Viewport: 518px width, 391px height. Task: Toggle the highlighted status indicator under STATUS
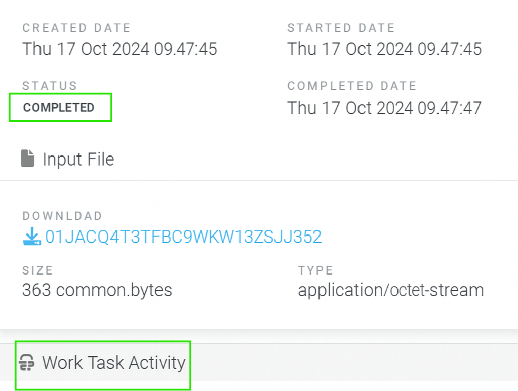(60, 107)
